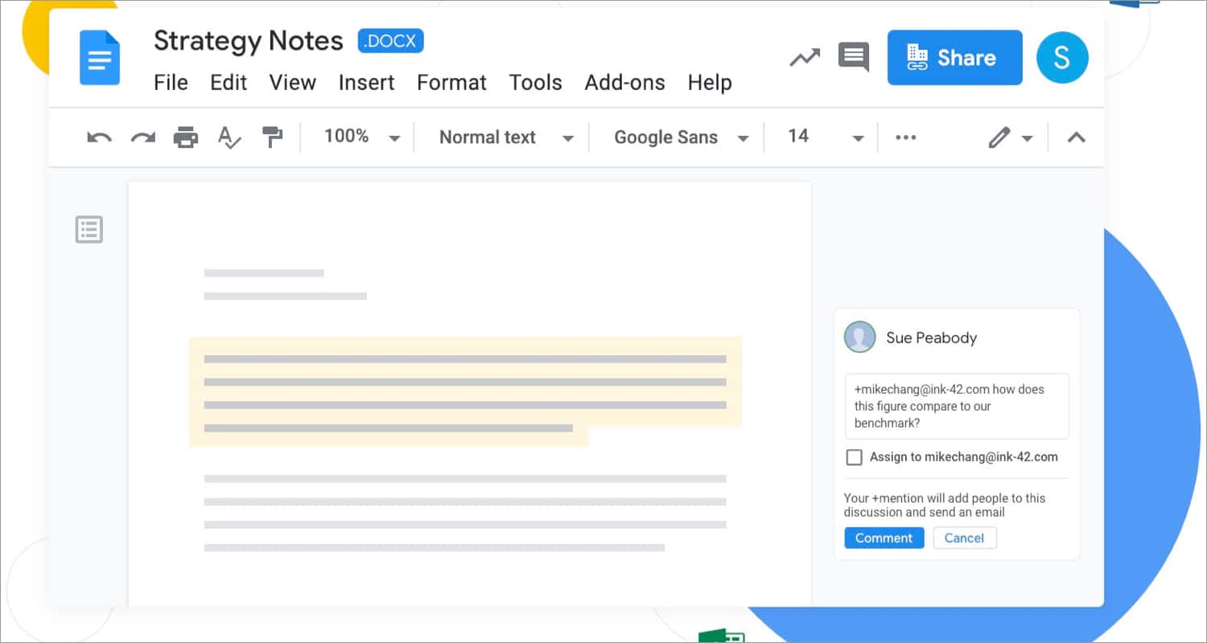
Task: Click Sue Peabody's profile picture
Action: [x=859, y=338]
